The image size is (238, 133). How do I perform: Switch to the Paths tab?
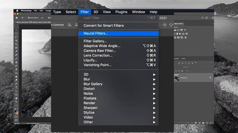[183, 58]
